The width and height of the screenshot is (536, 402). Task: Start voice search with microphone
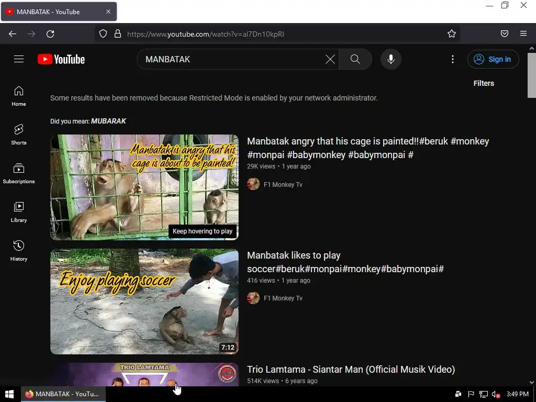pyautogui.click(x=390, y=59)
